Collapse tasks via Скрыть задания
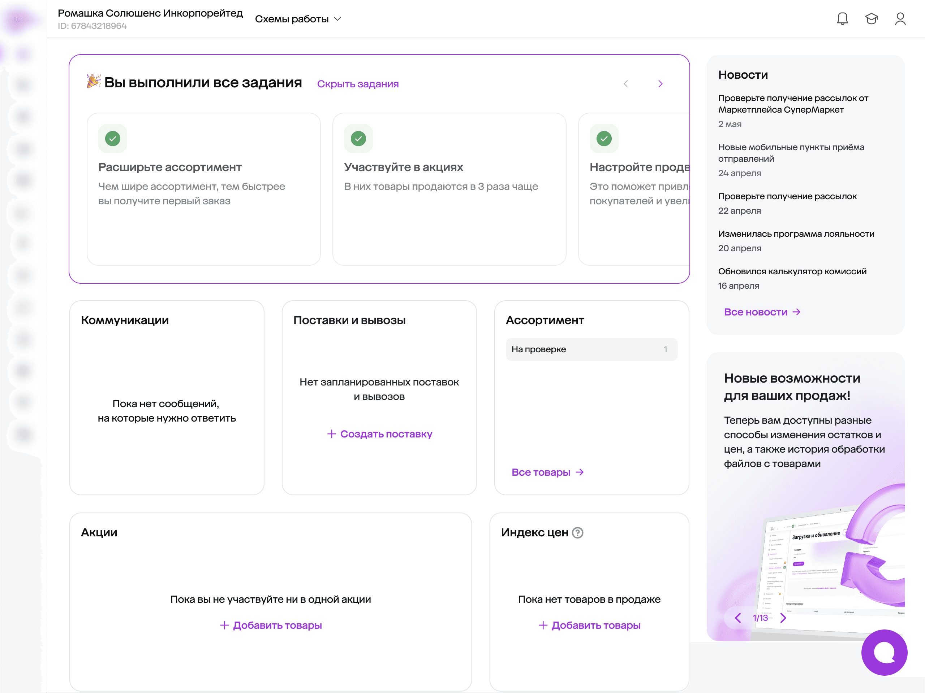Viewport: 925px width, 693px height. coord(358,84)
